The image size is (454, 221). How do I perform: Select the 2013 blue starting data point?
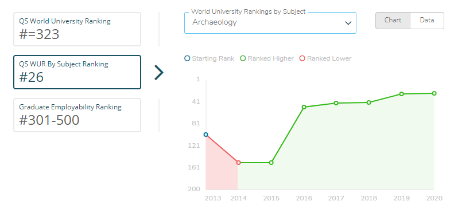click(x=206, y=135)
